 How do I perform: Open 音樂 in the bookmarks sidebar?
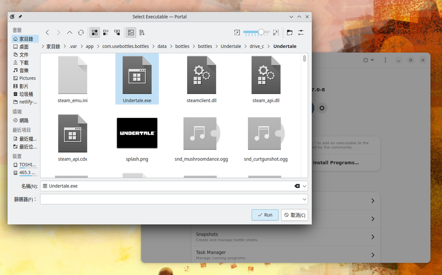coord(25,70)
